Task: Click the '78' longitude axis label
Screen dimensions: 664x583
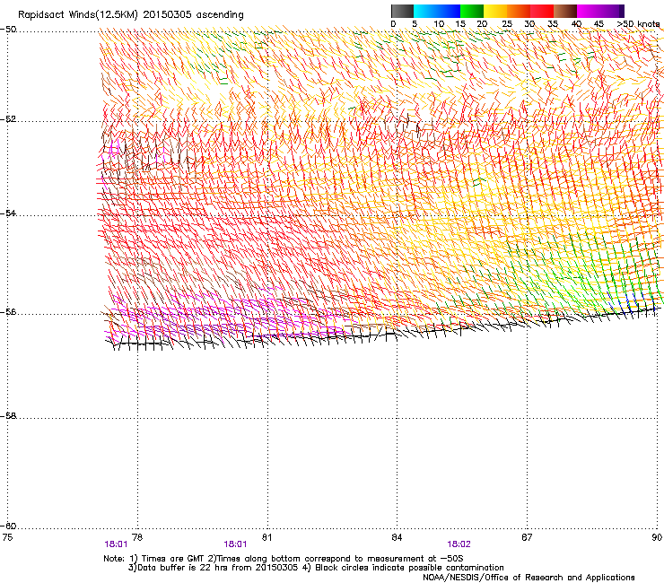Action: pos(137,537)
